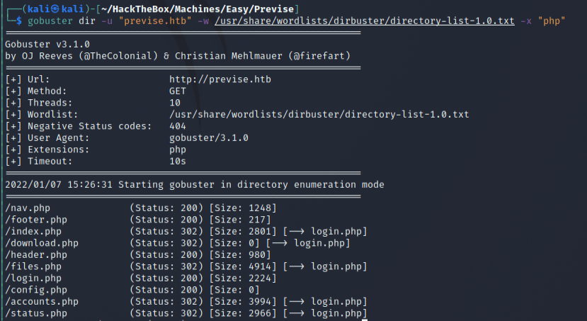Select the /status.php result entry
Image resolution: width=587 pixels, height=321 pixels.
pos(36,313)
